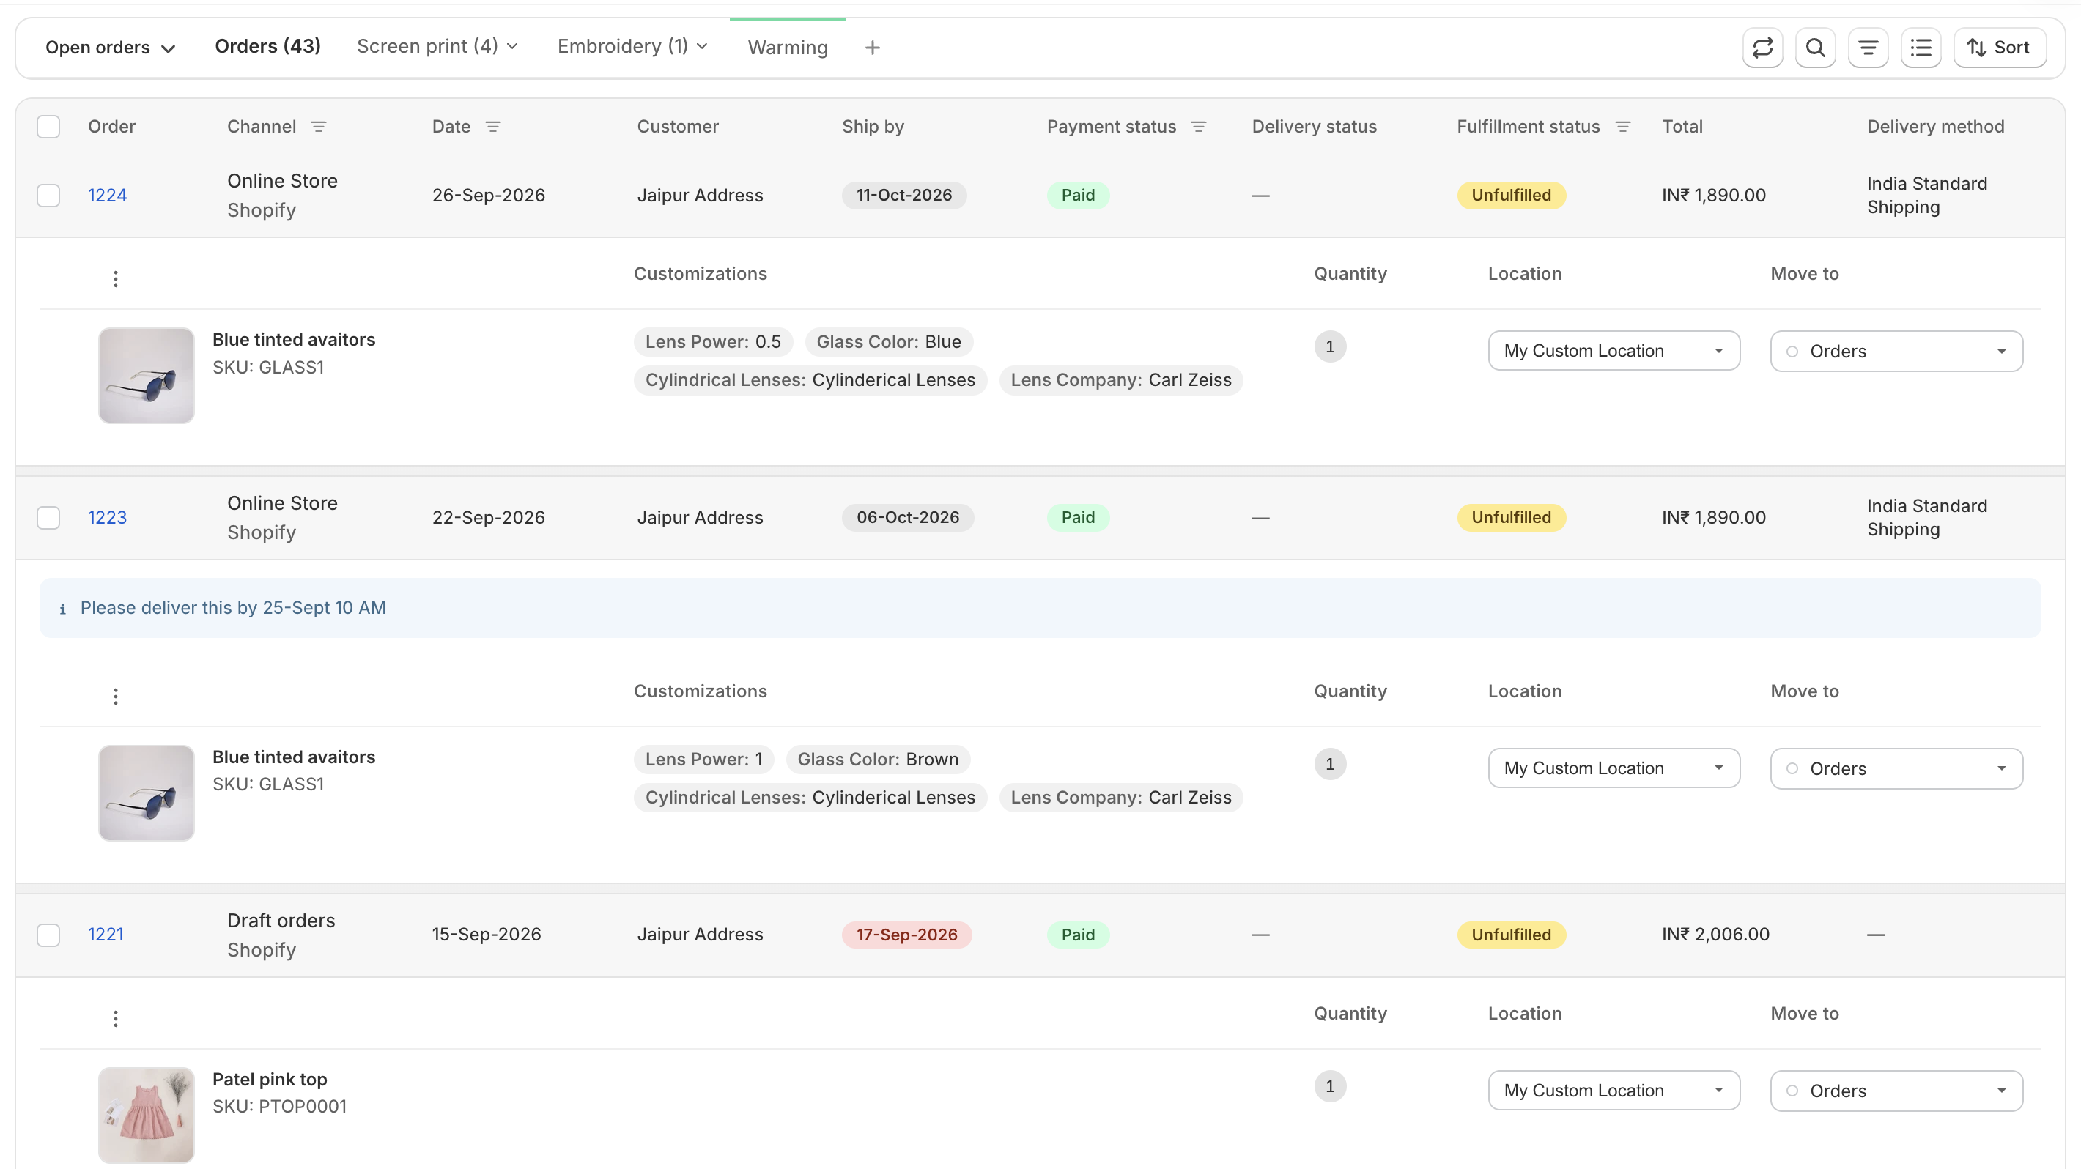
Task: Open the search icon in toolbar
Action: [1815, 48]
